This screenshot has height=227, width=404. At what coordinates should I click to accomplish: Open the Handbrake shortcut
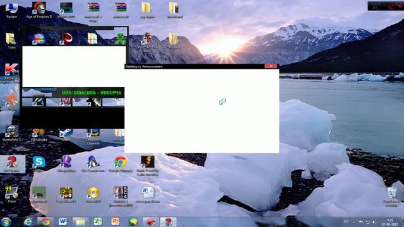point(39,135)
